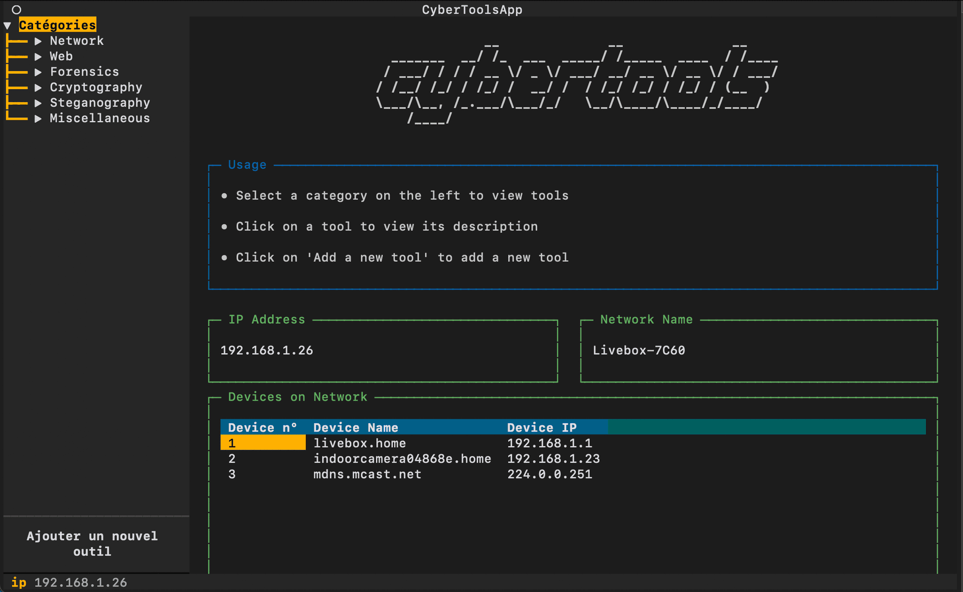Expand the Web category arrow
Image resolution: width=963 pixels, height=592 pixels.
[38, 57]
